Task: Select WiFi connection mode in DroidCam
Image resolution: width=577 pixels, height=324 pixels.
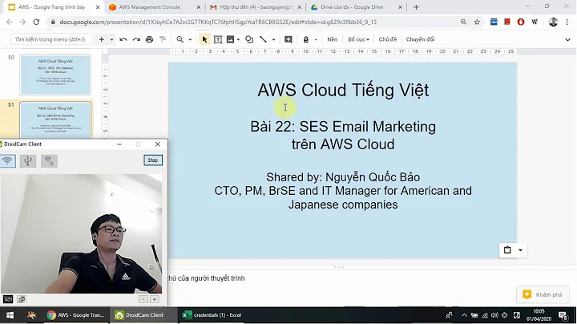Action: click(x=7, y=161)
